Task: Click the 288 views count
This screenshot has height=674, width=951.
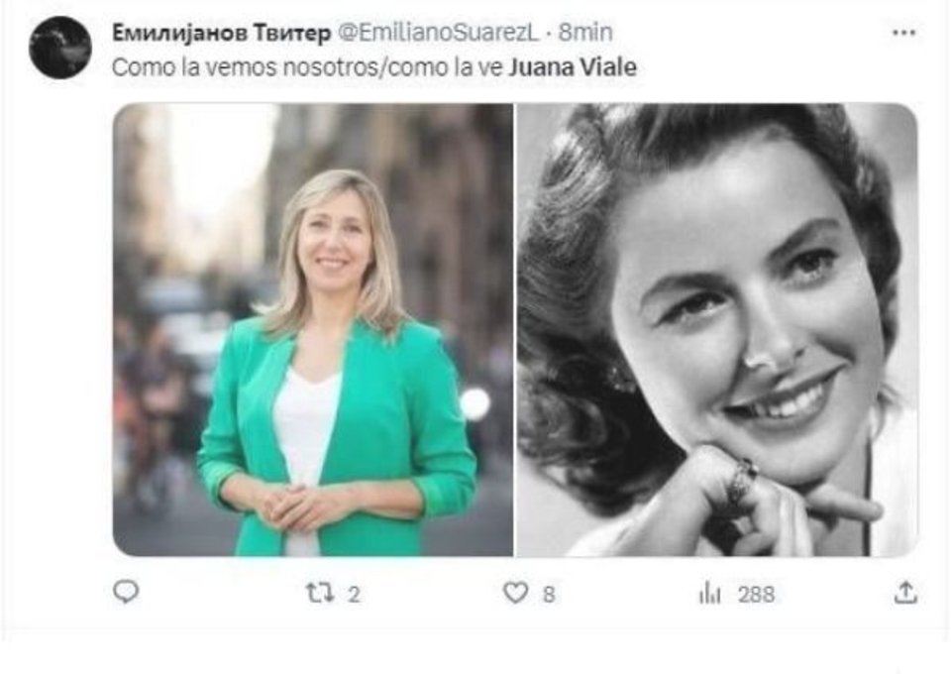Action: [x=755, y=594]
